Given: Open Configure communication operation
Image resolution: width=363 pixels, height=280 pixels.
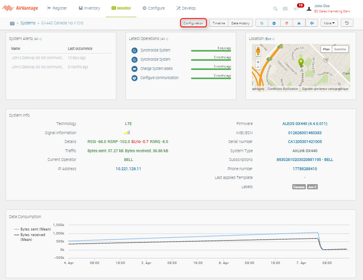Looking at the screenshot, I should click(x=159, y=77).
